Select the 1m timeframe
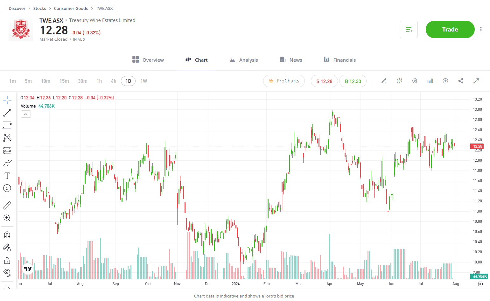Viewport: 490px width, 301px height. tap(12, 81)
